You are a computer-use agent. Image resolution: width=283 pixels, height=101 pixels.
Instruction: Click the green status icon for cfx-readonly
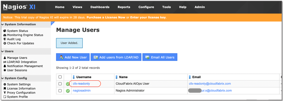pyautogui.click(x=68, y=84)
